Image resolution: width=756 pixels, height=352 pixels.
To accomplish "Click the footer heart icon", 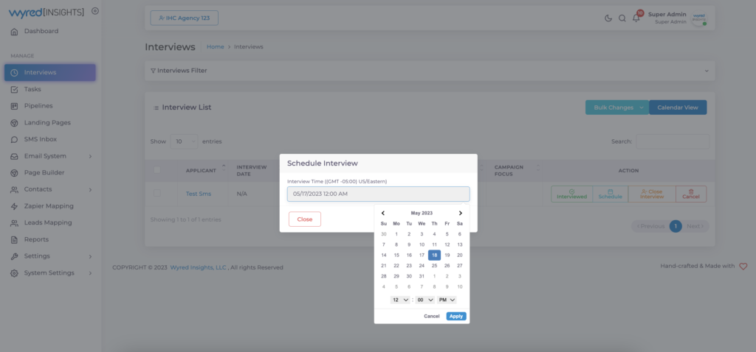I will (743, 267).
